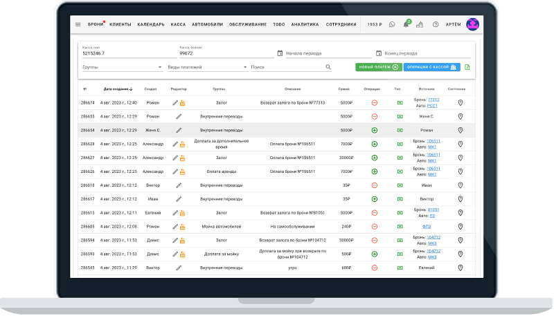Open the start period calendar icon
This screenshot has width=554, height=316.
coord(280,53)
